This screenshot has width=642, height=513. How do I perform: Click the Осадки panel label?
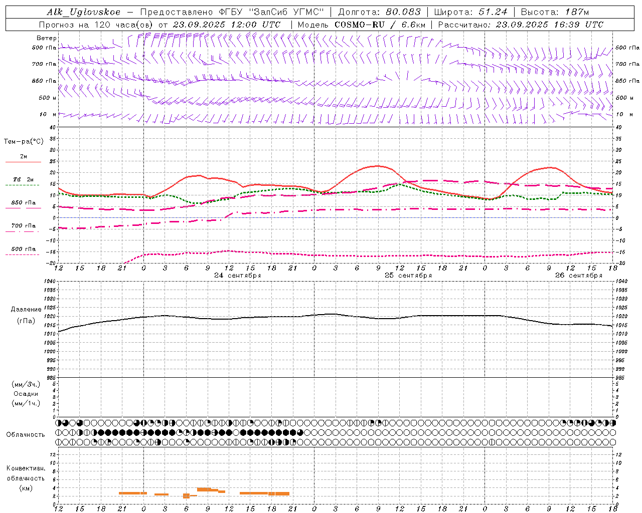(26, 394)
